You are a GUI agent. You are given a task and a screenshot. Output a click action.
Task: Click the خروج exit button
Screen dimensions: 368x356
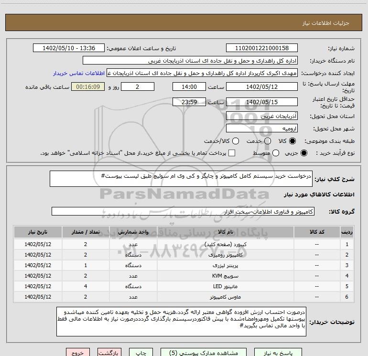pos(78,353)
